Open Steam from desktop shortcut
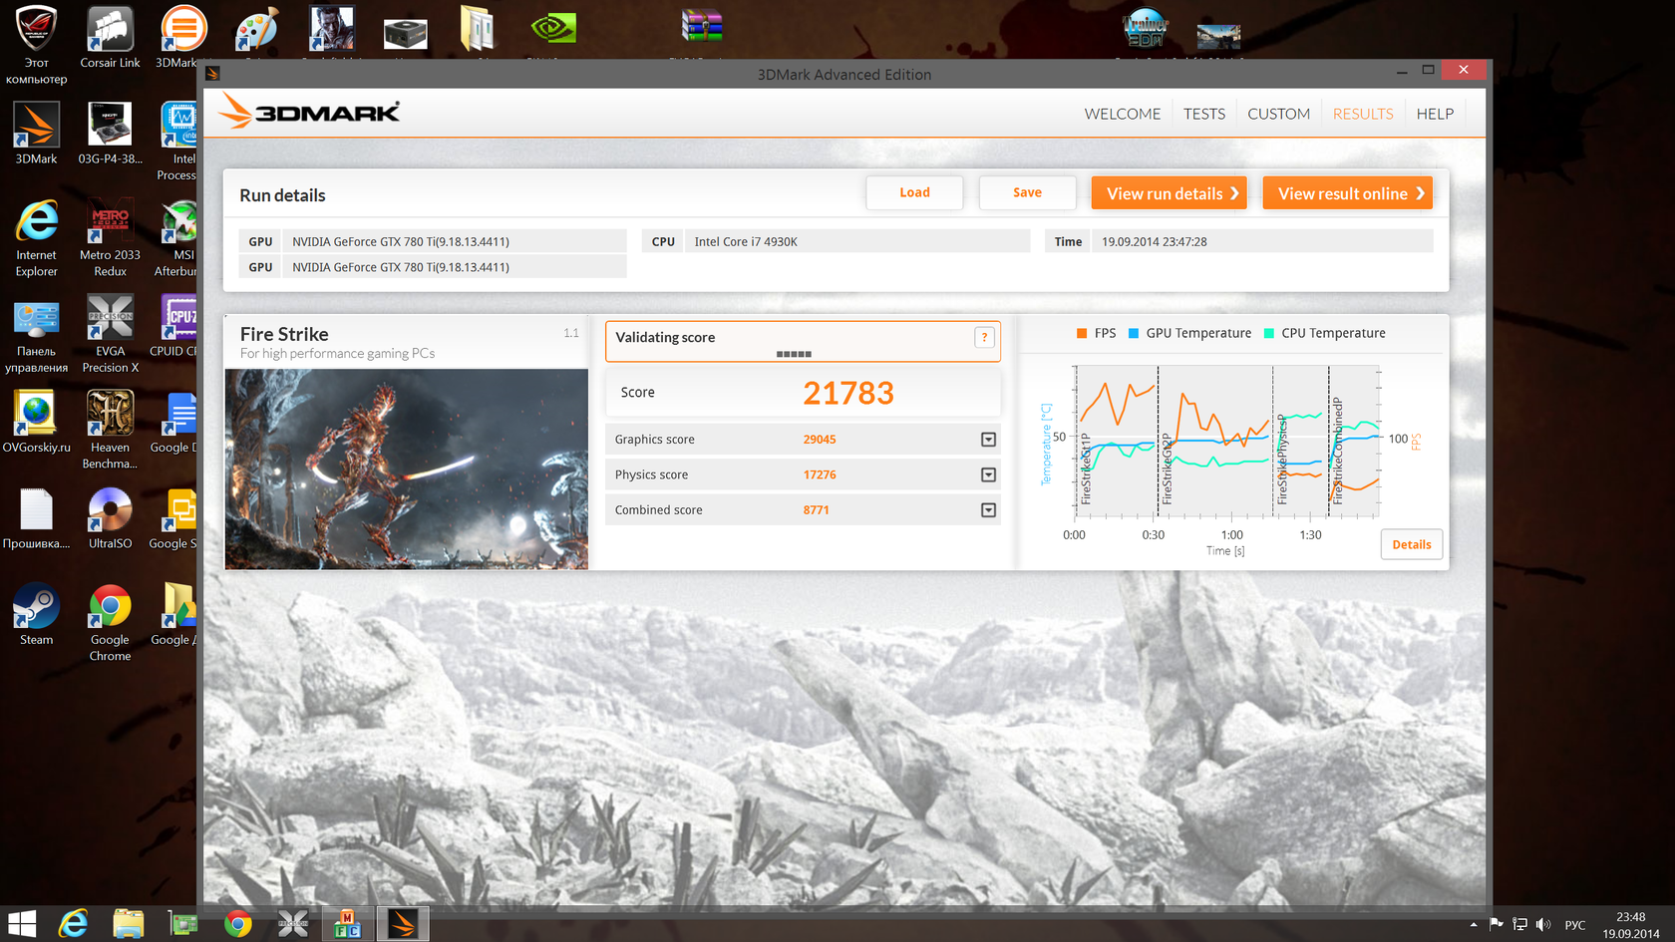Viewport: 1675px width, 942px height. pyautogui.click(x=37, y=614)
